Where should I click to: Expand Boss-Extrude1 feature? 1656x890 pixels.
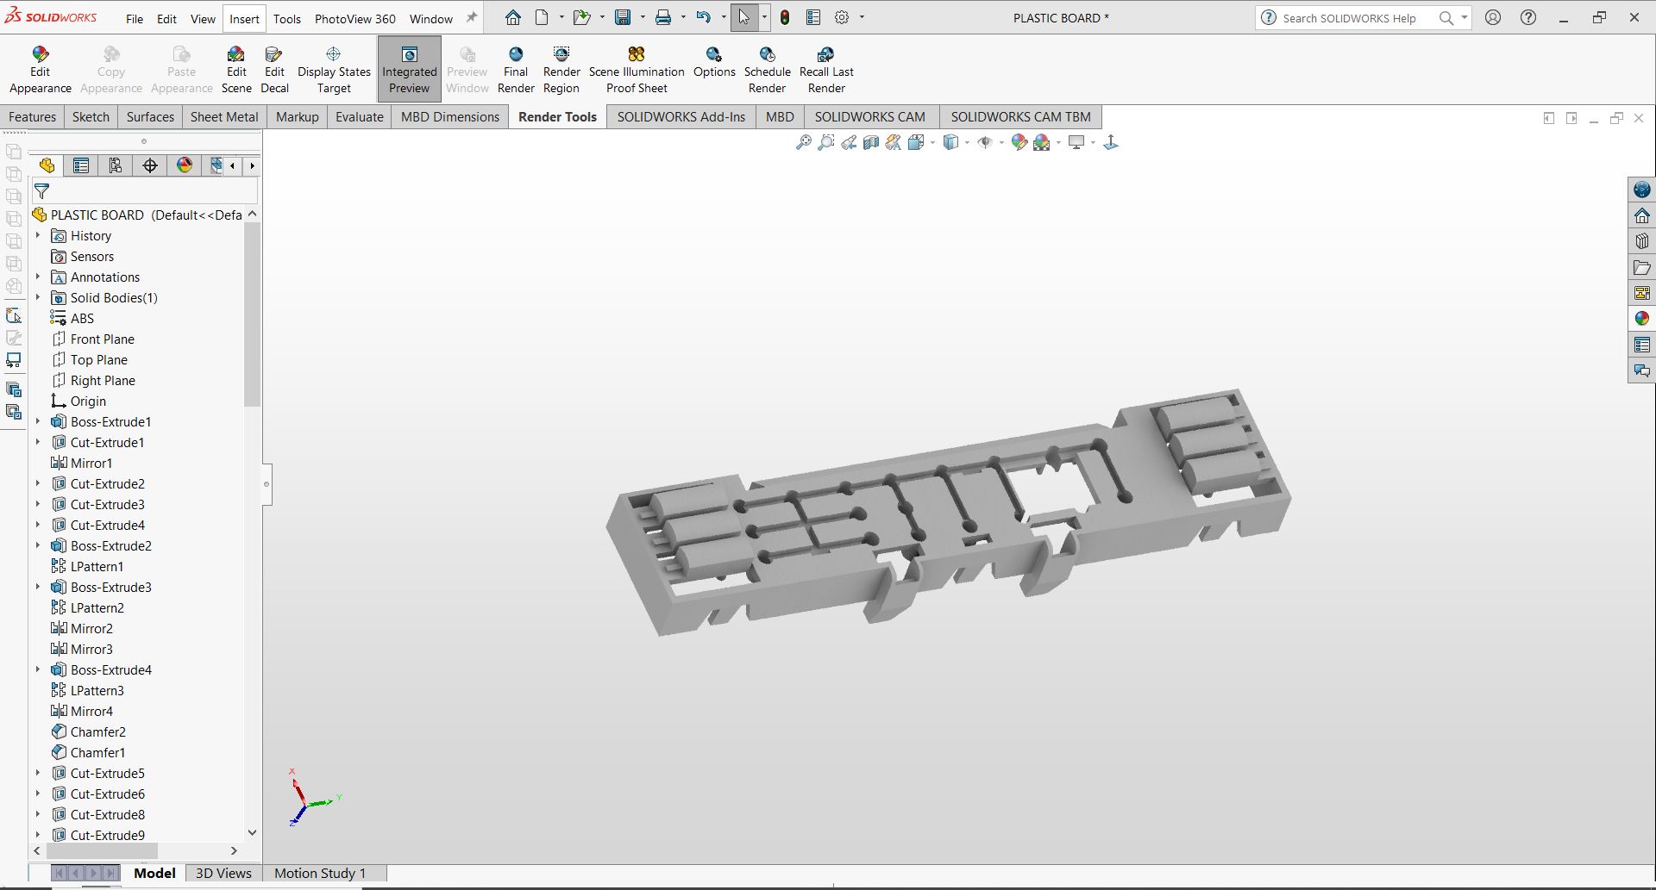point(38,421)
